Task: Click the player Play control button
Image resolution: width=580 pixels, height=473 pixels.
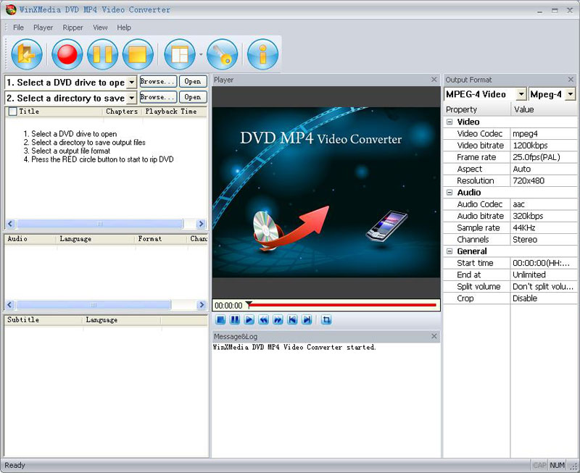Action: point(249,319)
